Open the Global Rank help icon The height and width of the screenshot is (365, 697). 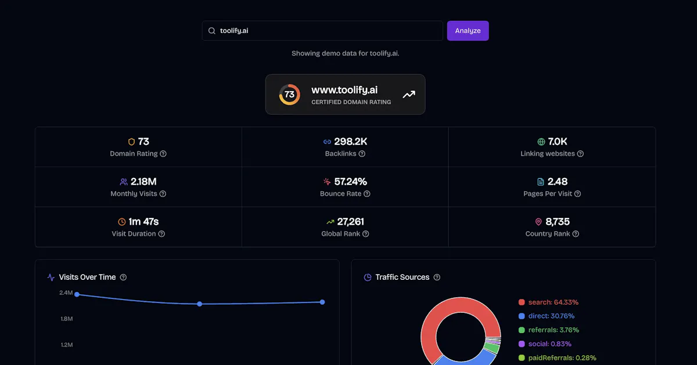click(x=366, y=234)
